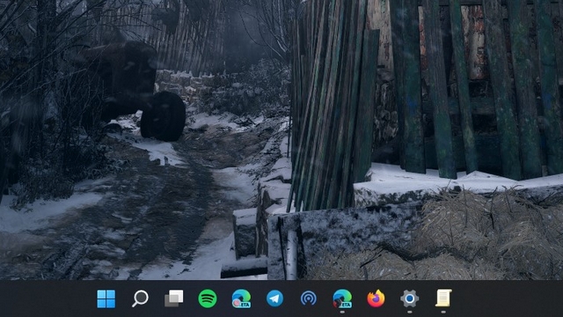The height and width of the screenshot is (317, 563).
Task: Launch Spotify from the taskbar
Action: [x=208, y=299]
